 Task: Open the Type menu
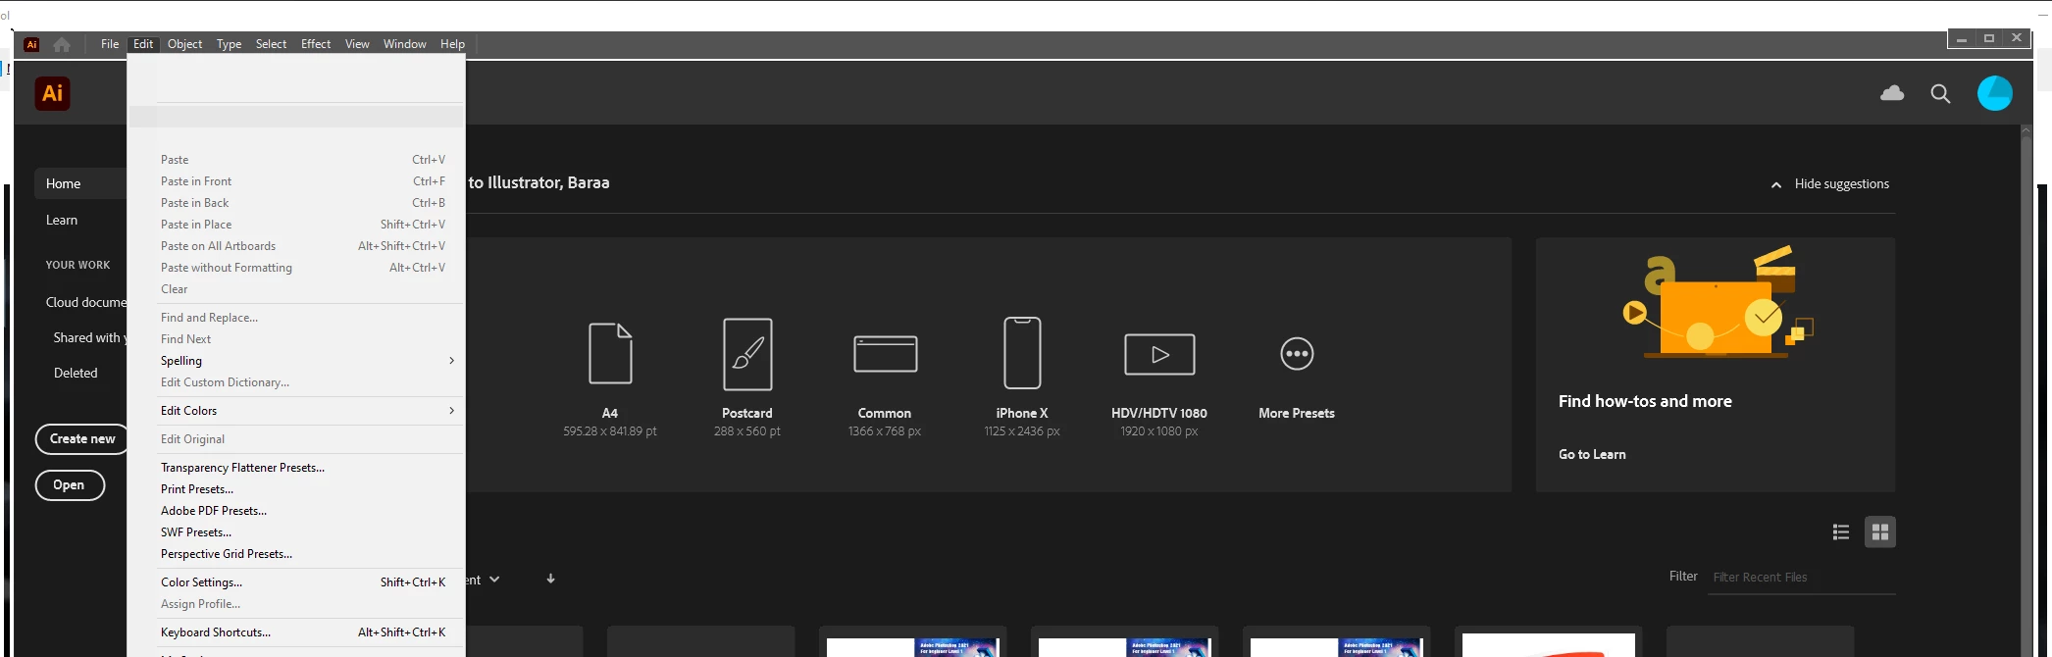[229, 44]
